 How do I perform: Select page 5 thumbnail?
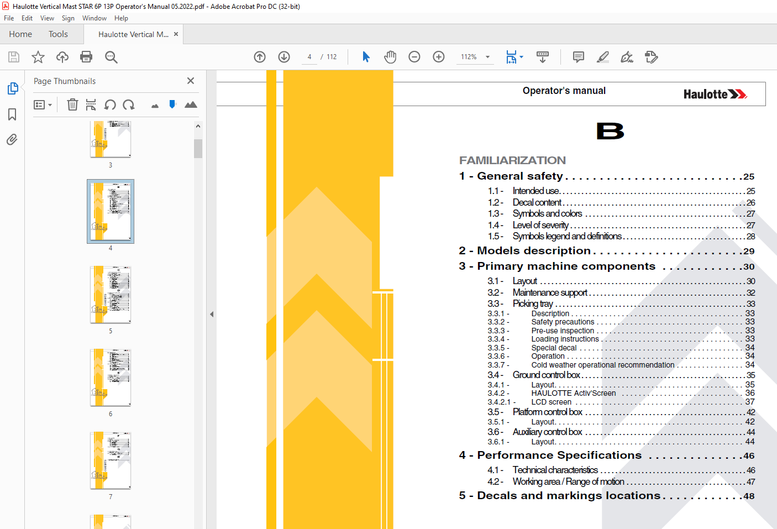(111, 295)
